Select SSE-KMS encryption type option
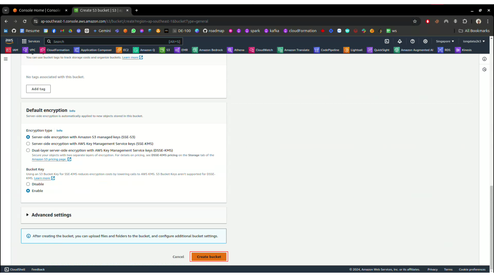Screen dimensions: 494x277 (x=28, y=144)
